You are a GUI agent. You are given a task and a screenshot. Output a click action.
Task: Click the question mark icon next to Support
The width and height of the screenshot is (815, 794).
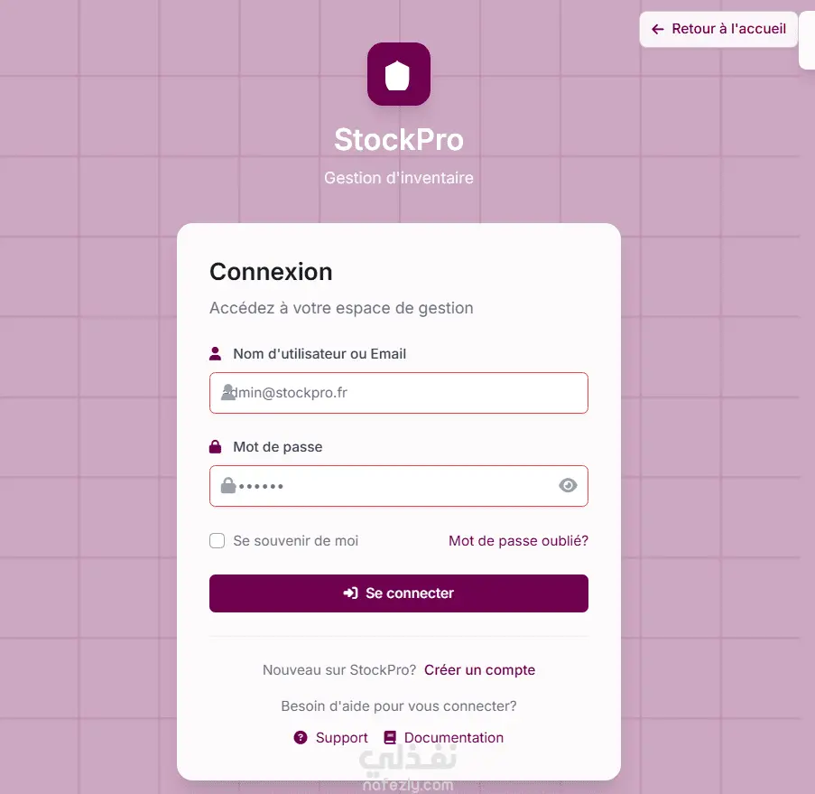pos(301,738)
